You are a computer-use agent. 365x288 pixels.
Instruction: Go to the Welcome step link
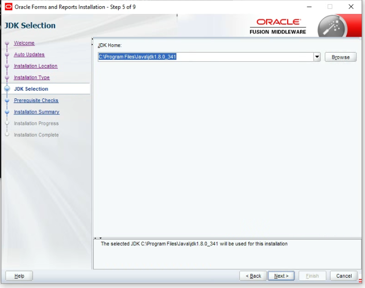click(24, 43)
